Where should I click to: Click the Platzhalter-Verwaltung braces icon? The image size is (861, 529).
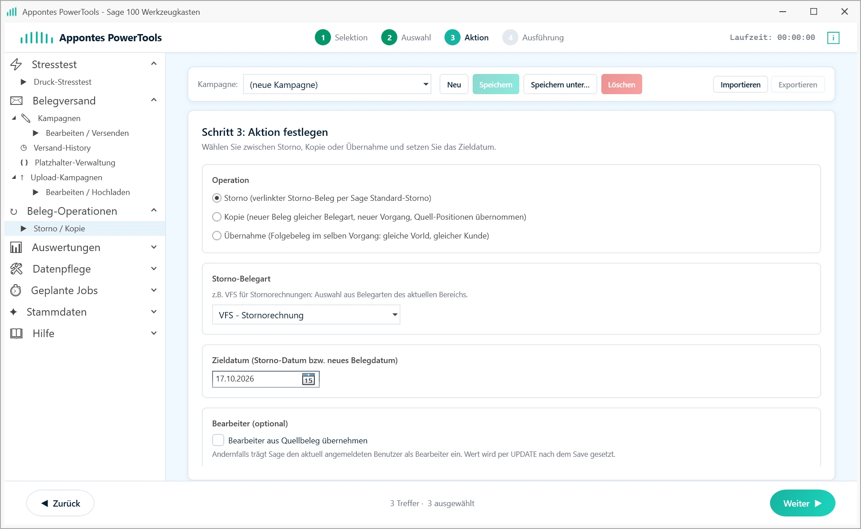(24, 163)
